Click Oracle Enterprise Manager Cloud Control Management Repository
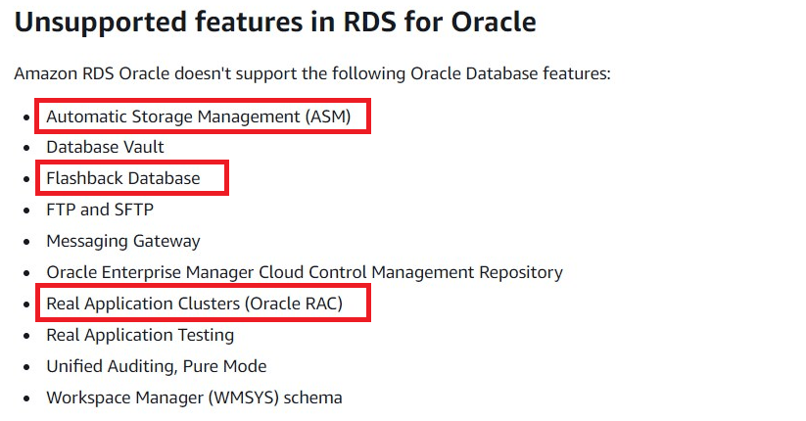The image size is (806, 421). 305,272
